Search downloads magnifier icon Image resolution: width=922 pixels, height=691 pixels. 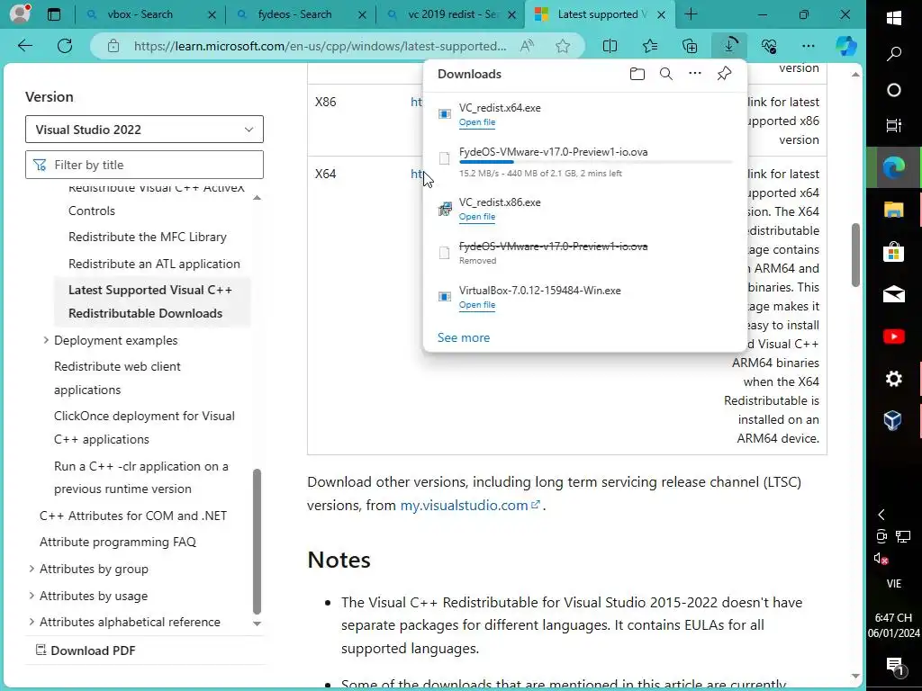pos(665,74)
